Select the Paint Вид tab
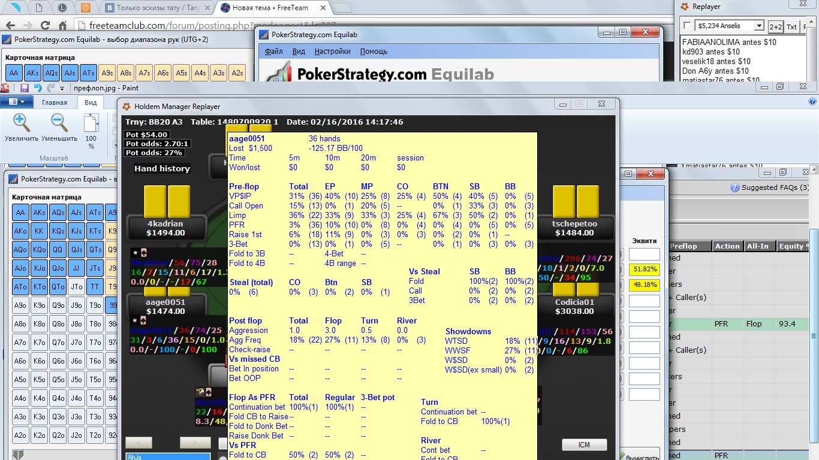Image resolution: width=819 pixels, height=460 pixels. click(x=91, y=102)
